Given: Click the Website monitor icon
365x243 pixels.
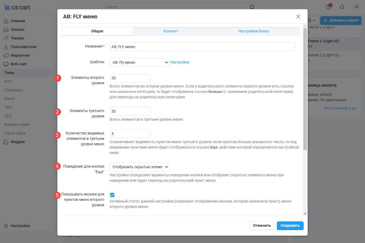Looking at the screenshot, I should click(x=6, y=64).
